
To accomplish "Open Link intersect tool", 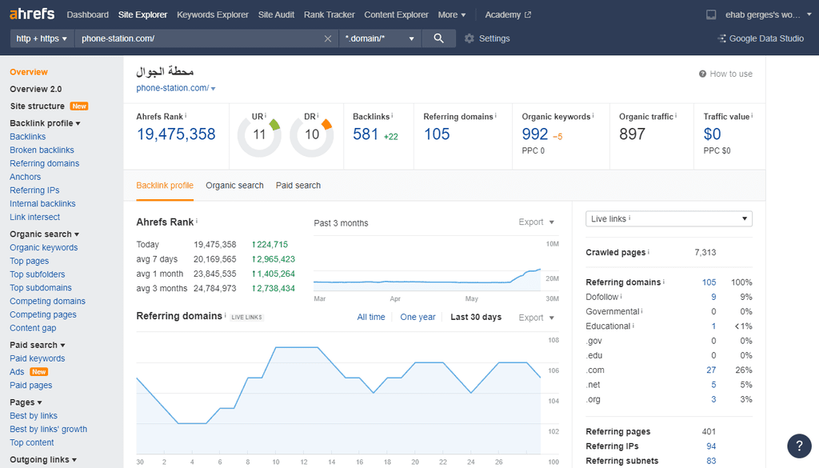I will point(34,217).
